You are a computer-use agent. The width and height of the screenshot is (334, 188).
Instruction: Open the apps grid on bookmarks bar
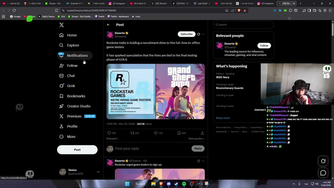click(x=3, y=16)
